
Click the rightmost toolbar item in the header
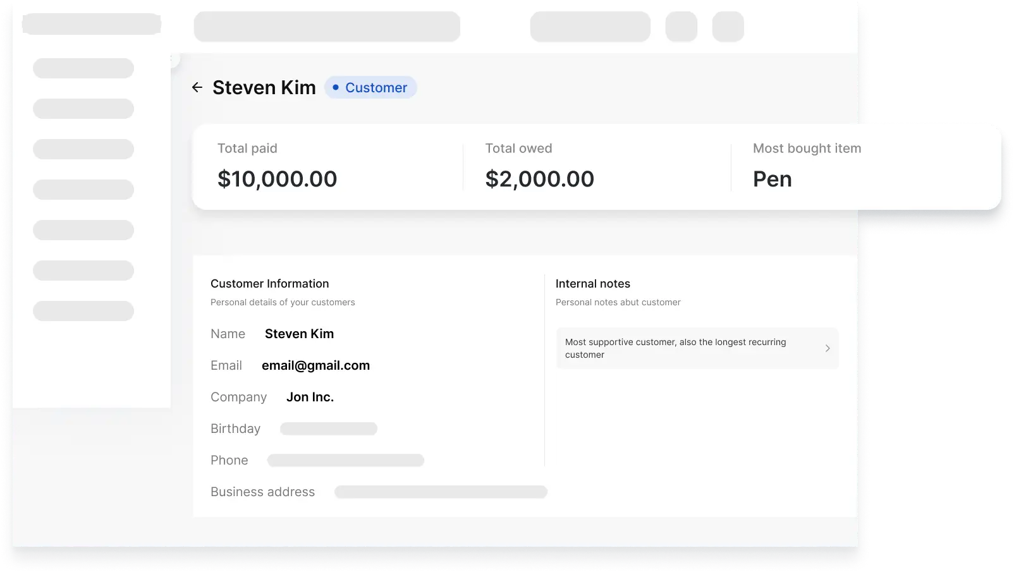click(x=728, y=27)
